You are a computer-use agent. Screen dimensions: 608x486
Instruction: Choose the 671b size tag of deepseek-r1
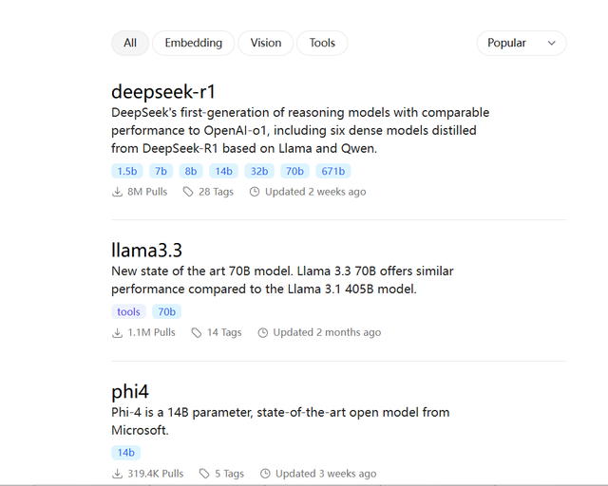[x=333, y=171]
